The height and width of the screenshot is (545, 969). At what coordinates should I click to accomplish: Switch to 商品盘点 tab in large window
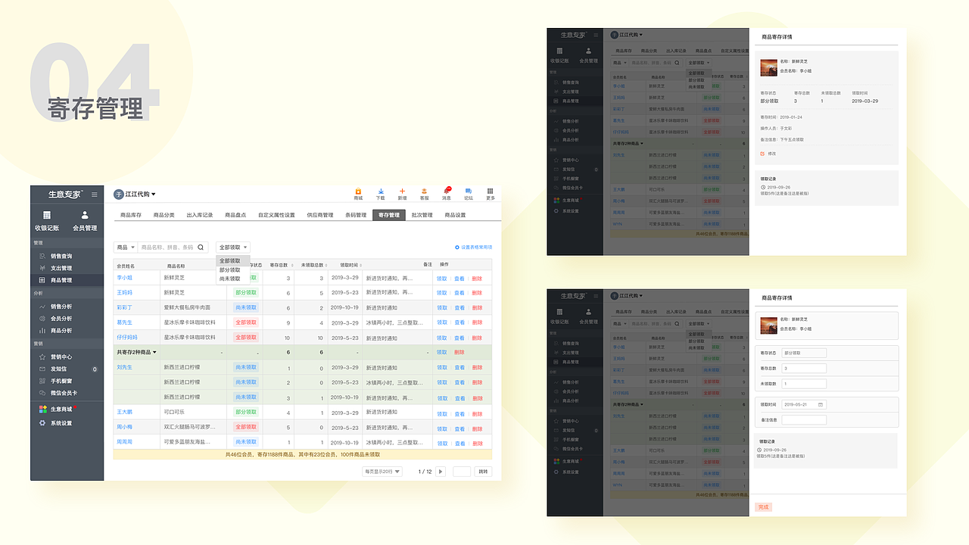pyautogui.click(x=235, y=215)
